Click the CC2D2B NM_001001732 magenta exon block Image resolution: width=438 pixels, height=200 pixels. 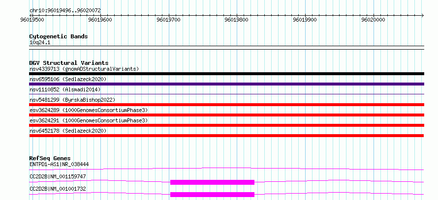212,195
